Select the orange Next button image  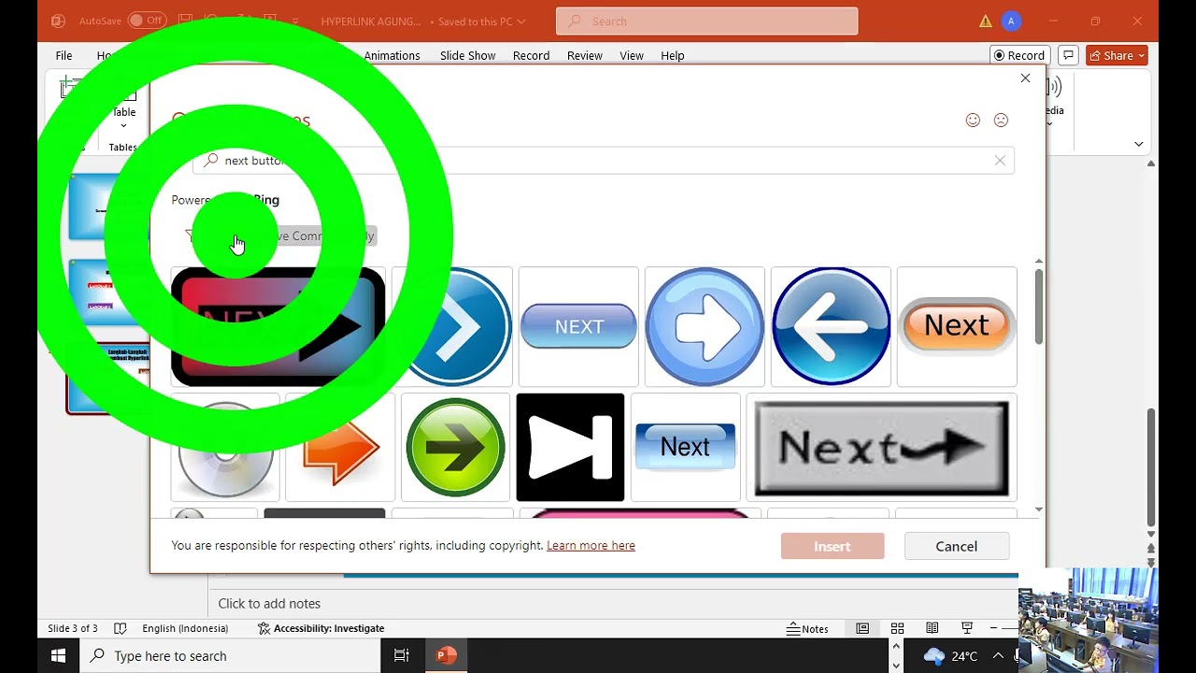point(957,326)
